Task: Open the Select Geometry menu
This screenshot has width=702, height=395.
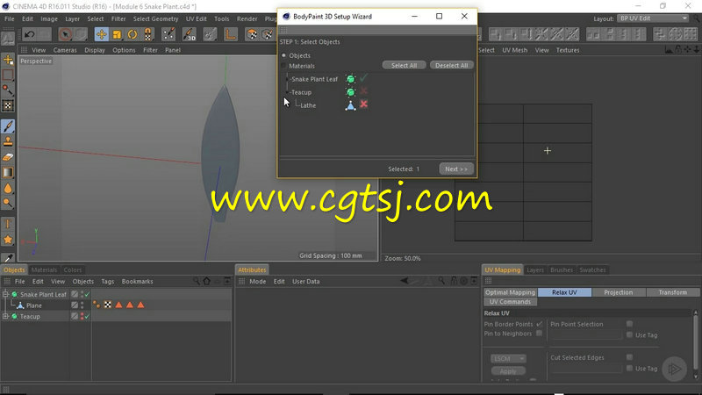Action: click(x=155, y=18)
